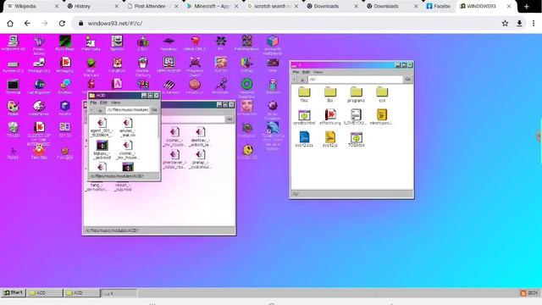The image size is (542, 305).
Task: Open OLDEST GIF OF THE INTERNET icon
Action: pyautogui.click(x=39, y=133)
